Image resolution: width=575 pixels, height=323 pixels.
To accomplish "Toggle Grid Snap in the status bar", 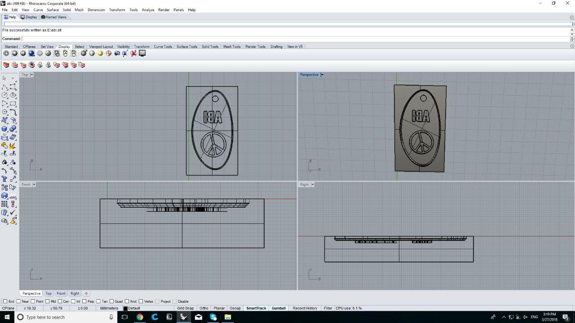I will point(186,308).
